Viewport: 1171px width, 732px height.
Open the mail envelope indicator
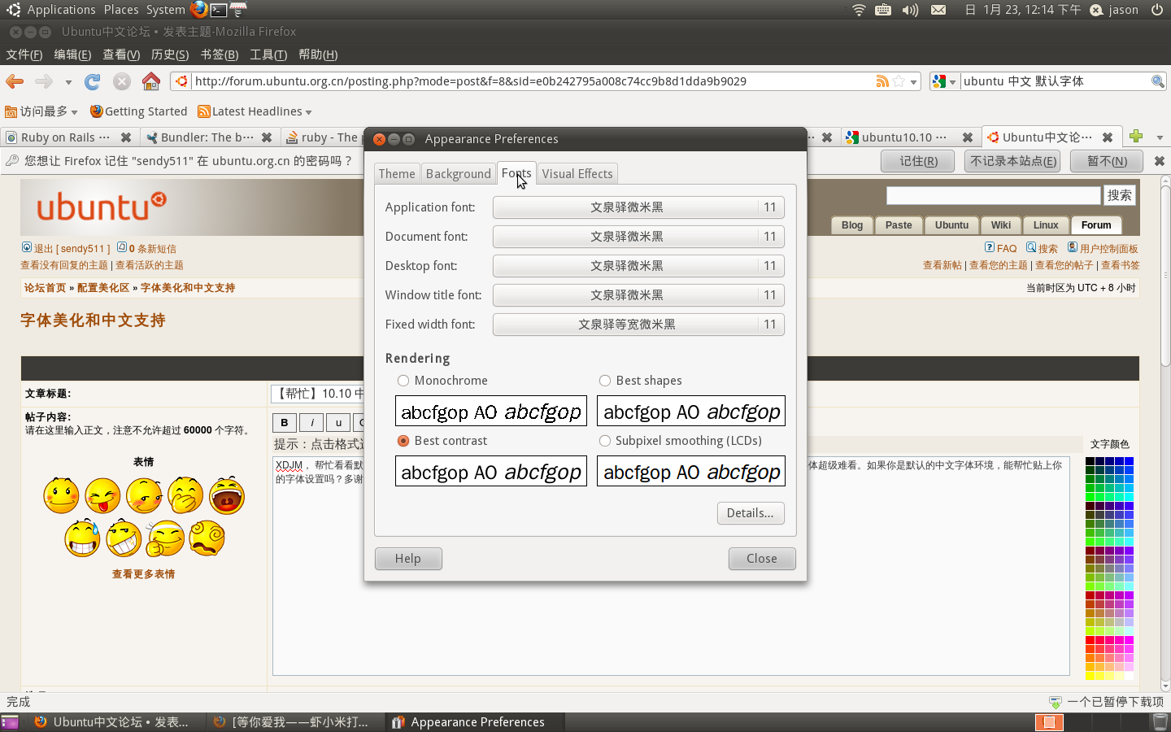[938, 10]
